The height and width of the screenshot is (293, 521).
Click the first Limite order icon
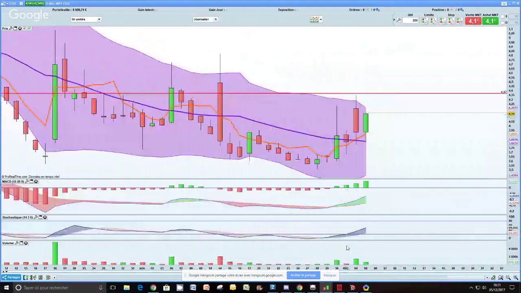point(425,21)
